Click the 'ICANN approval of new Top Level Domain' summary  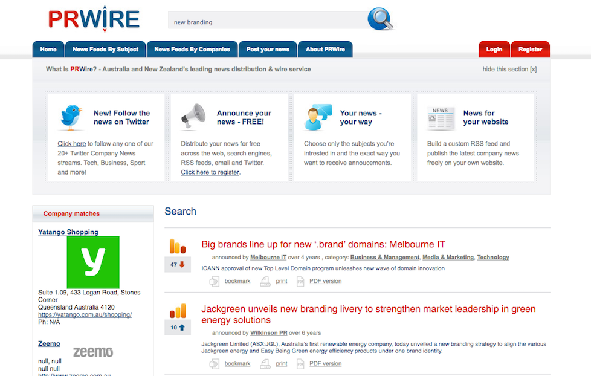[323, 268]
